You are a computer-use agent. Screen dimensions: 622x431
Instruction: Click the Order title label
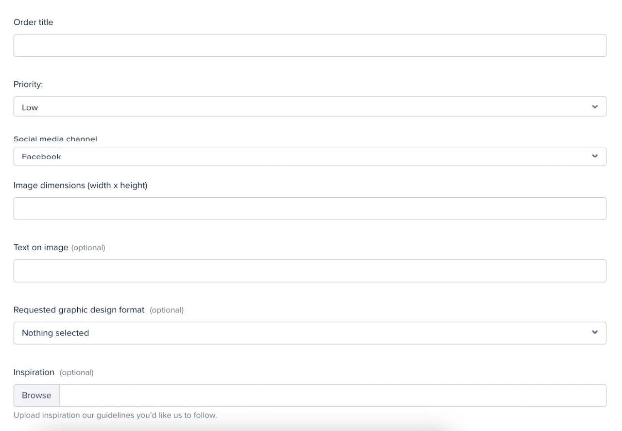34,22
